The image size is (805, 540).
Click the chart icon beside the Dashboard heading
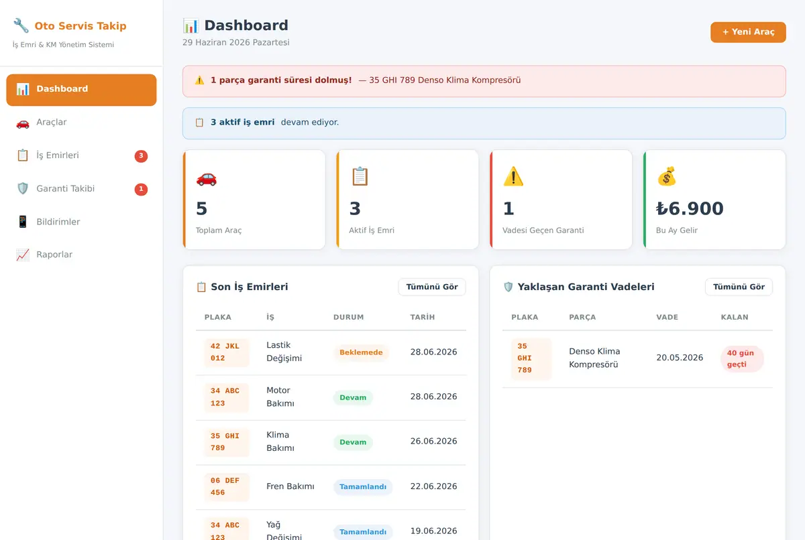(x=191, y=26)
